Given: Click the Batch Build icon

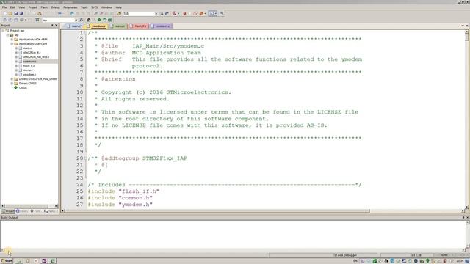Looking at the screenshot, I should point(21,20).
